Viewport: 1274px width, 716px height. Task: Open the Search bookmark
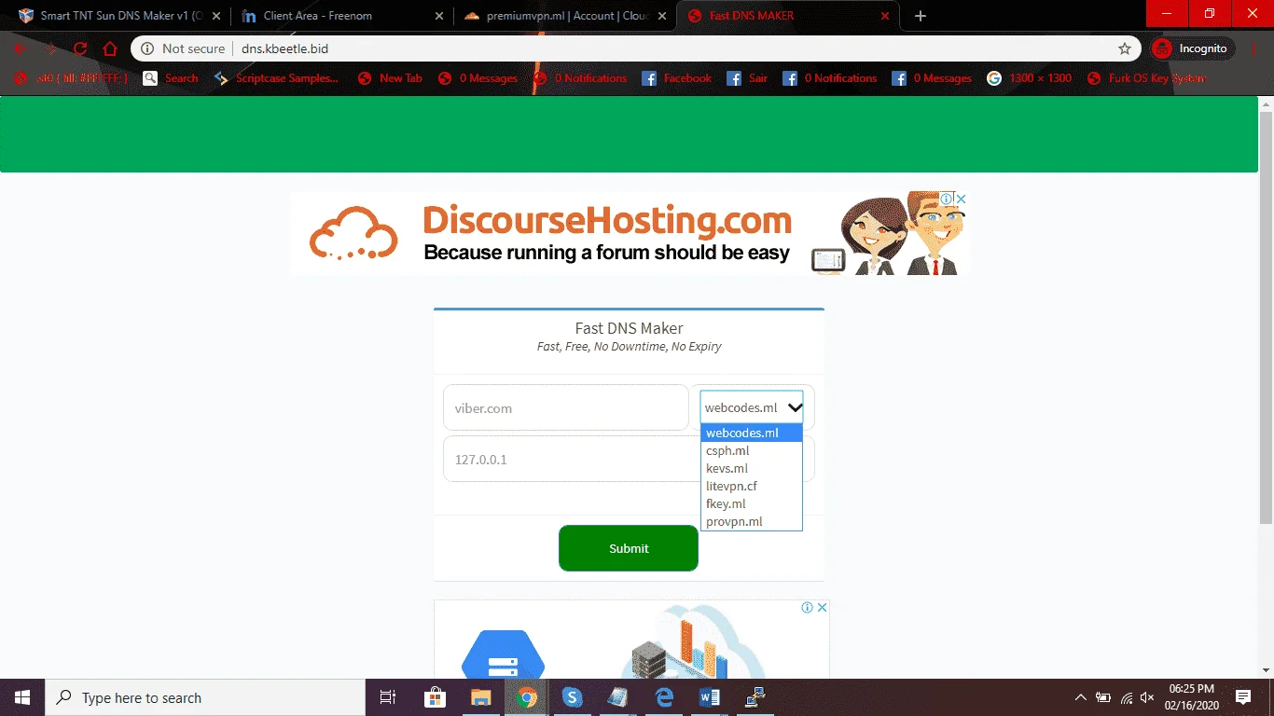click(171, 78)
